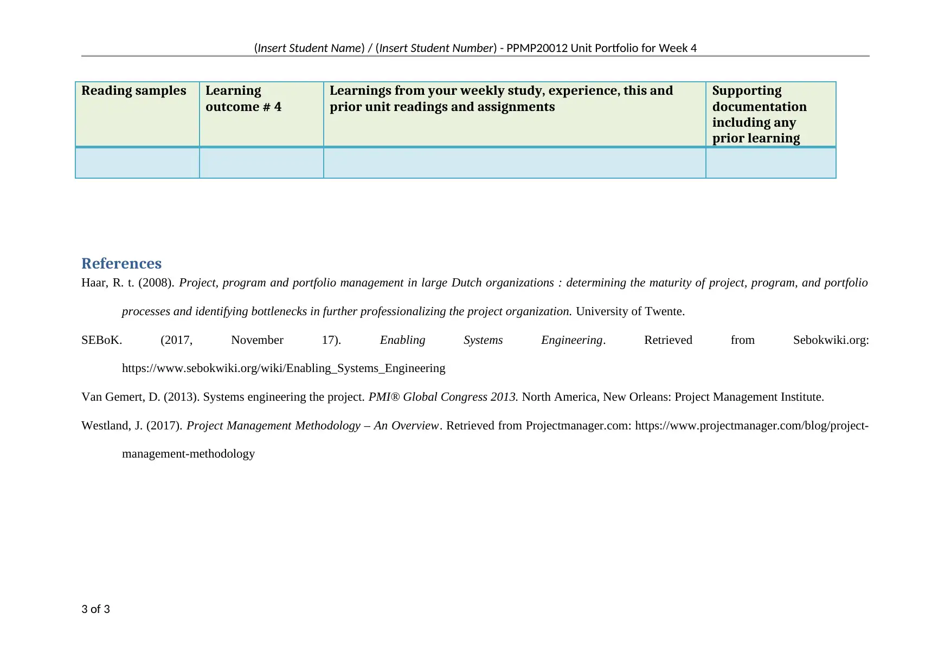Select the 'Reading samples' table header
Image resolution: width=951 pixels, height=672 pixels.
pos(138,114)
